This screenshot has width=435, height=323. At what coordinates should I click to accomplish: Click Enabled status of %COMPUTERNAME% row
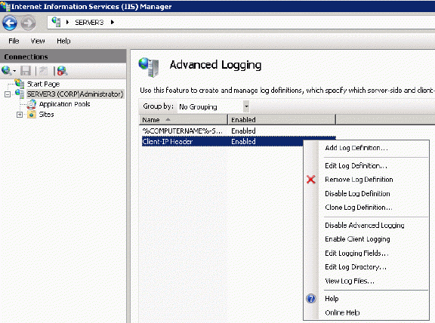click(x=243, y=131)
